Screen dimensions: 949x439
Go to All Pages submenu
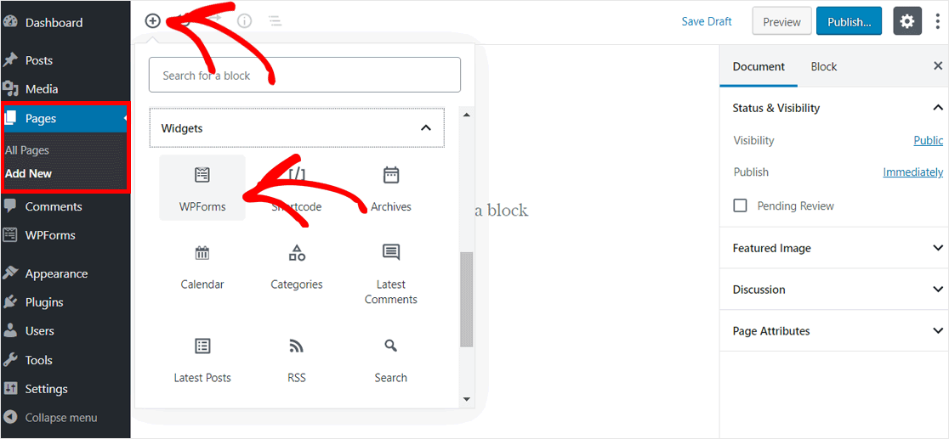[x=27, y=150]
